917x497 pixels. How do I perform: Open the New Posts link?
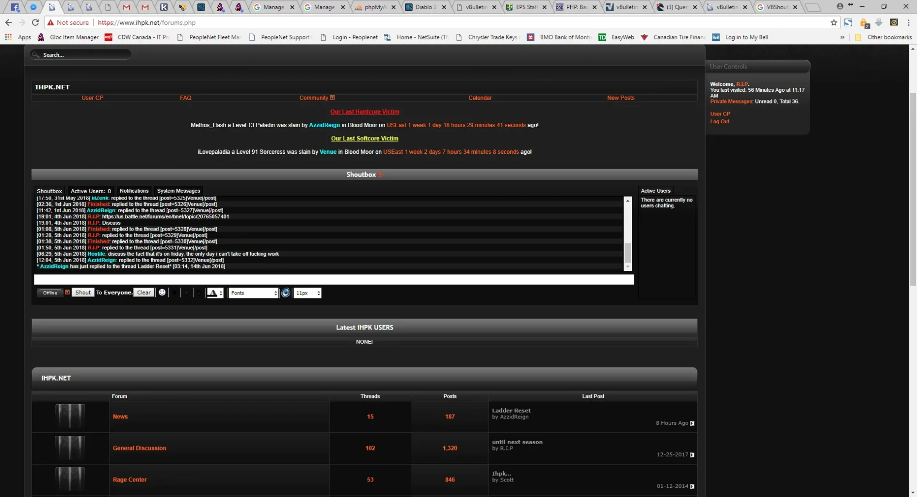621,98
